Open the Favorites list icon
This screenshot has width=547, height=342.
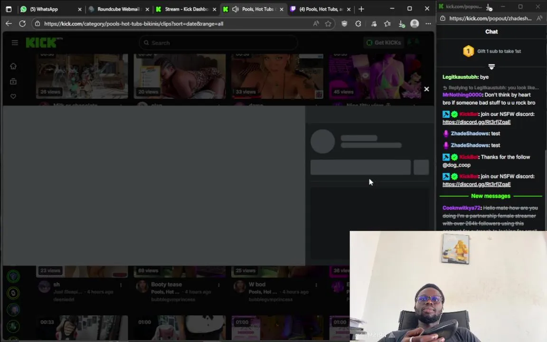pos(387,24)
